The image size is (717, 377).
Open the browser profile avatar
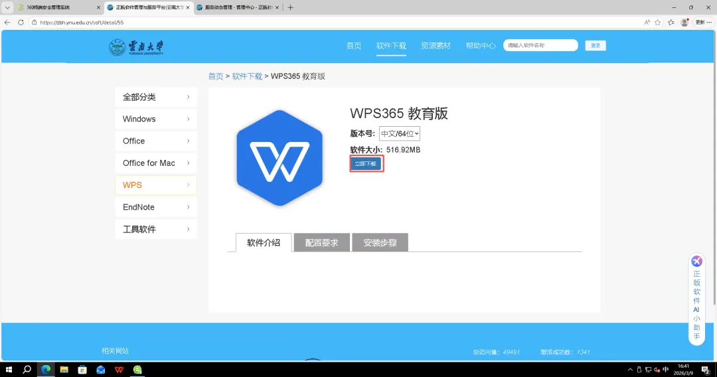click(x=684, y=22)
